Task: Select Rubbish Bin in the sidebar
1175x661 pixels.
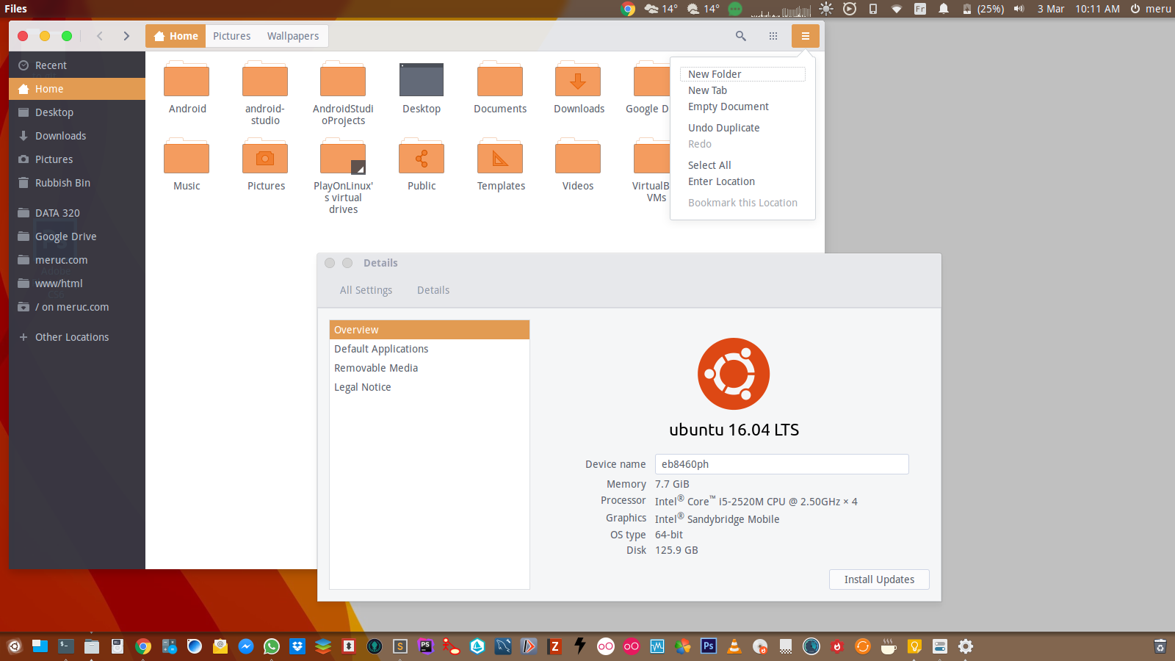Action: [62, 183]
